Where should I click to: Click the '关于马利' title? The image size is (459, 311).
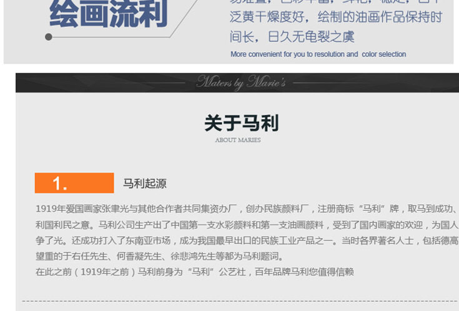[x=242, y=123]
